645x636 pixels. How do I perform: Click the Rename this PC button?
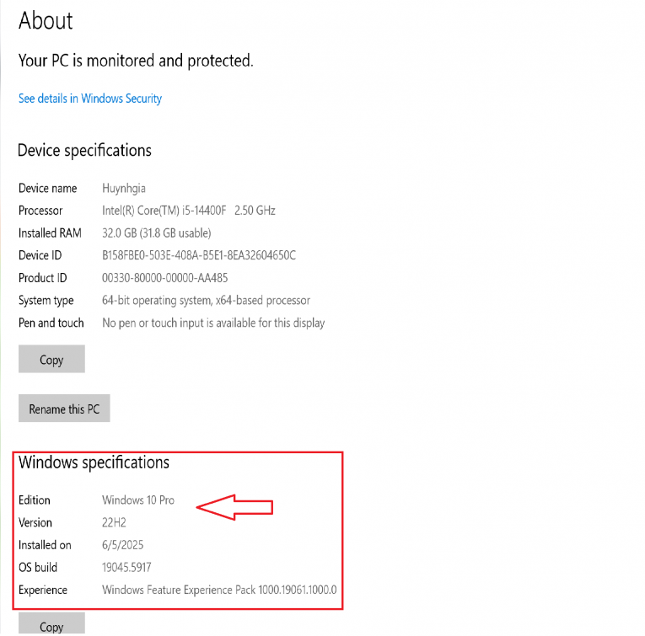(64, 409)
